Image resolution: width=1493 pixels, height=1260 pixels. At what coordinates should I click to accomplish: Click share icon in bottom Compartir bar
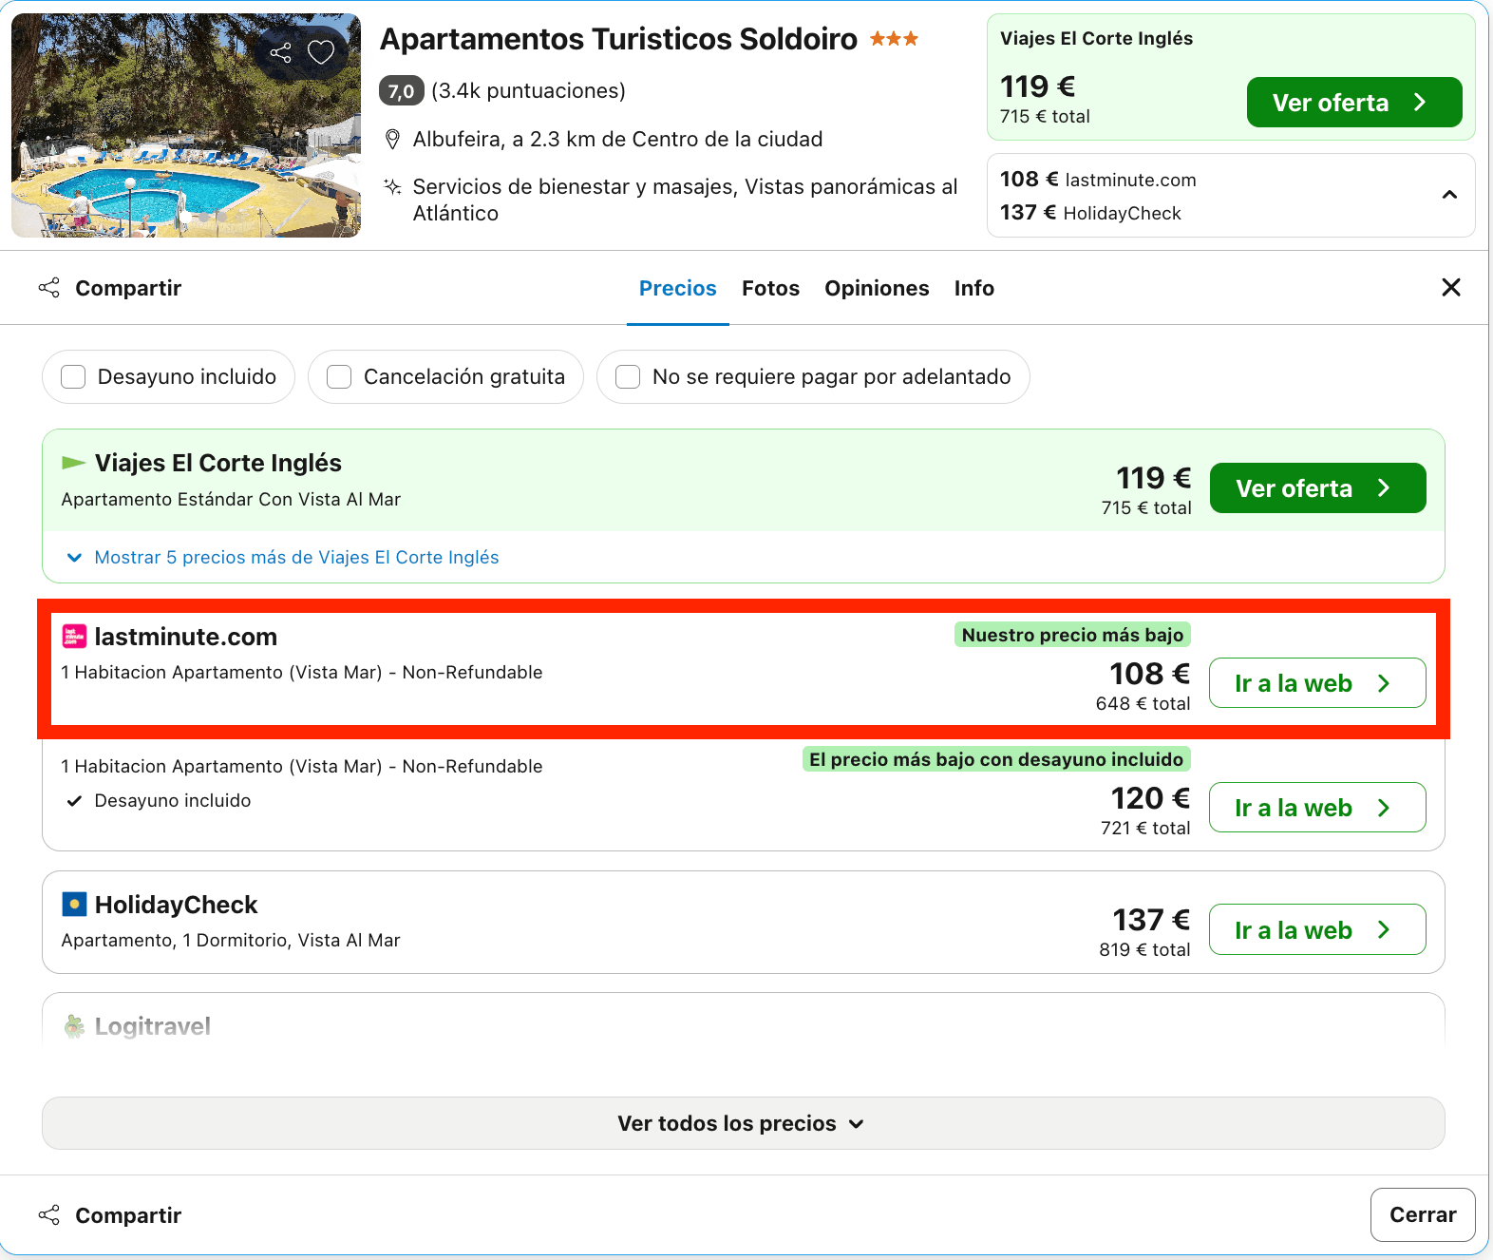pyautogui.click(x=48, y=1214)
